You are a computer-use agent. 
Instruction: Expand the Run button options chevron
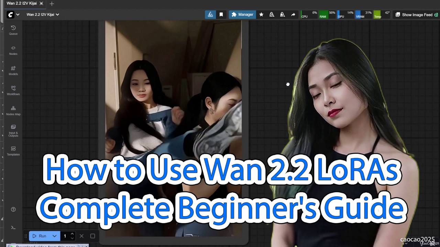click(x=54, y=236)
